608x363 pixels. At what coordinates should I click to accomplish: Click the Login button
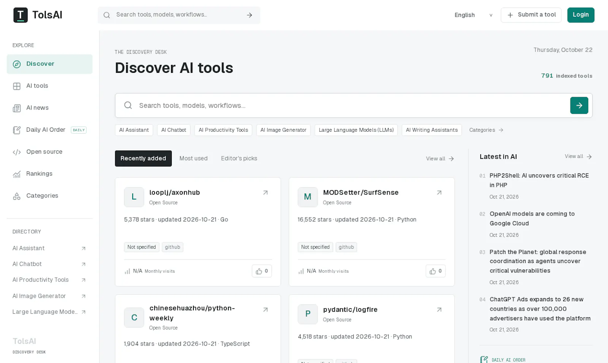(x=581, y=15)
